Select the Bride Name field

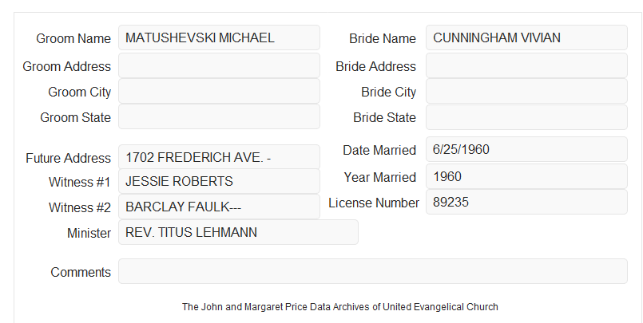click(526, 37)
